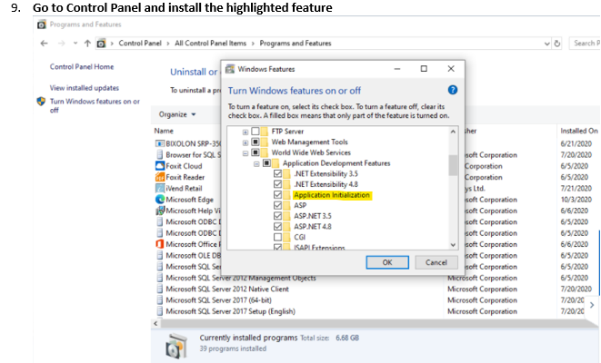This screenshot has width=601, height=363.
Task: Click the Application Initialization folder icon
Action: [286, 195]
